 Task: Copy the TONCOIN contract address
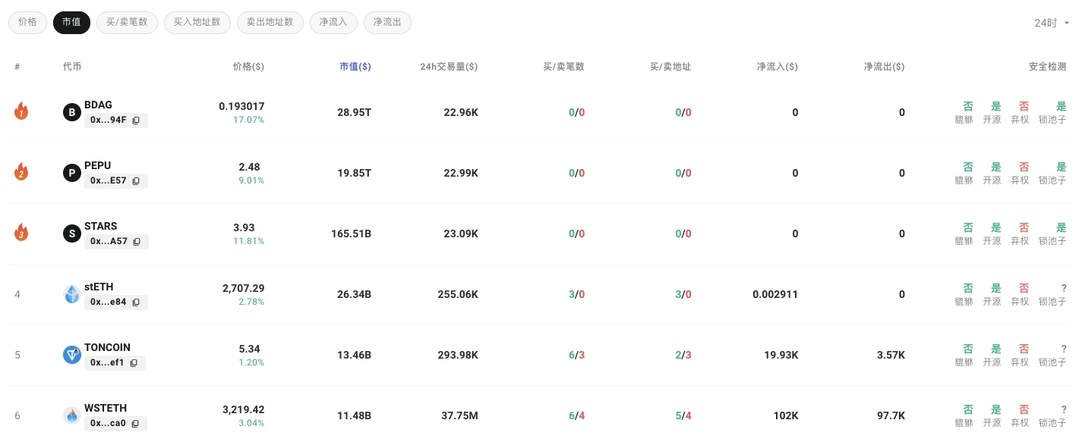pyautogui.click(x=134, y=362)
